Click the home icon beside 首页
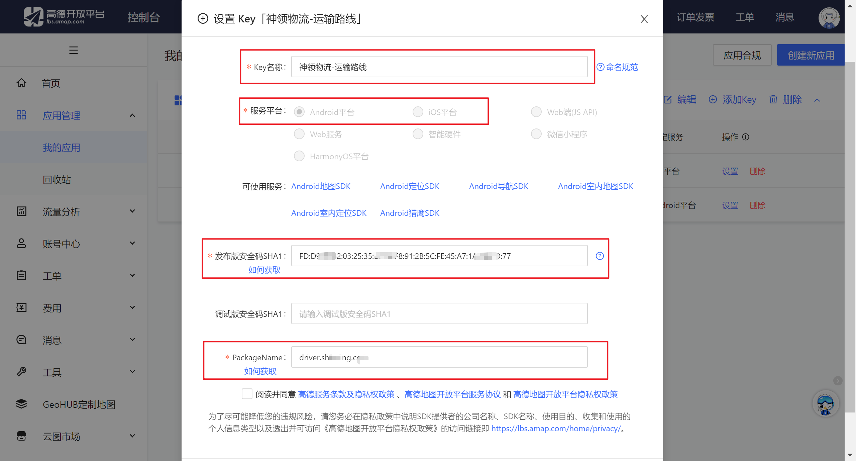856x461 pixels. pyautogui.click(x=21, y=83)
